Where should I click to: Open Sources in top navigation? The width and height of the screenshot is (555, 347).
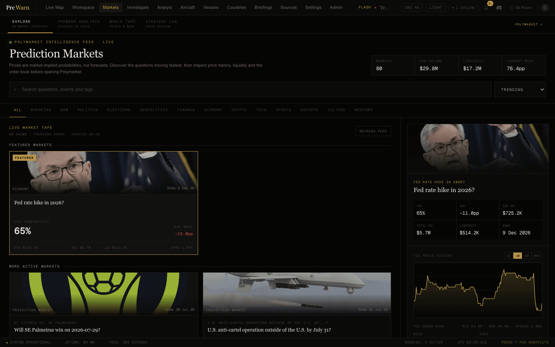point(289,7)
